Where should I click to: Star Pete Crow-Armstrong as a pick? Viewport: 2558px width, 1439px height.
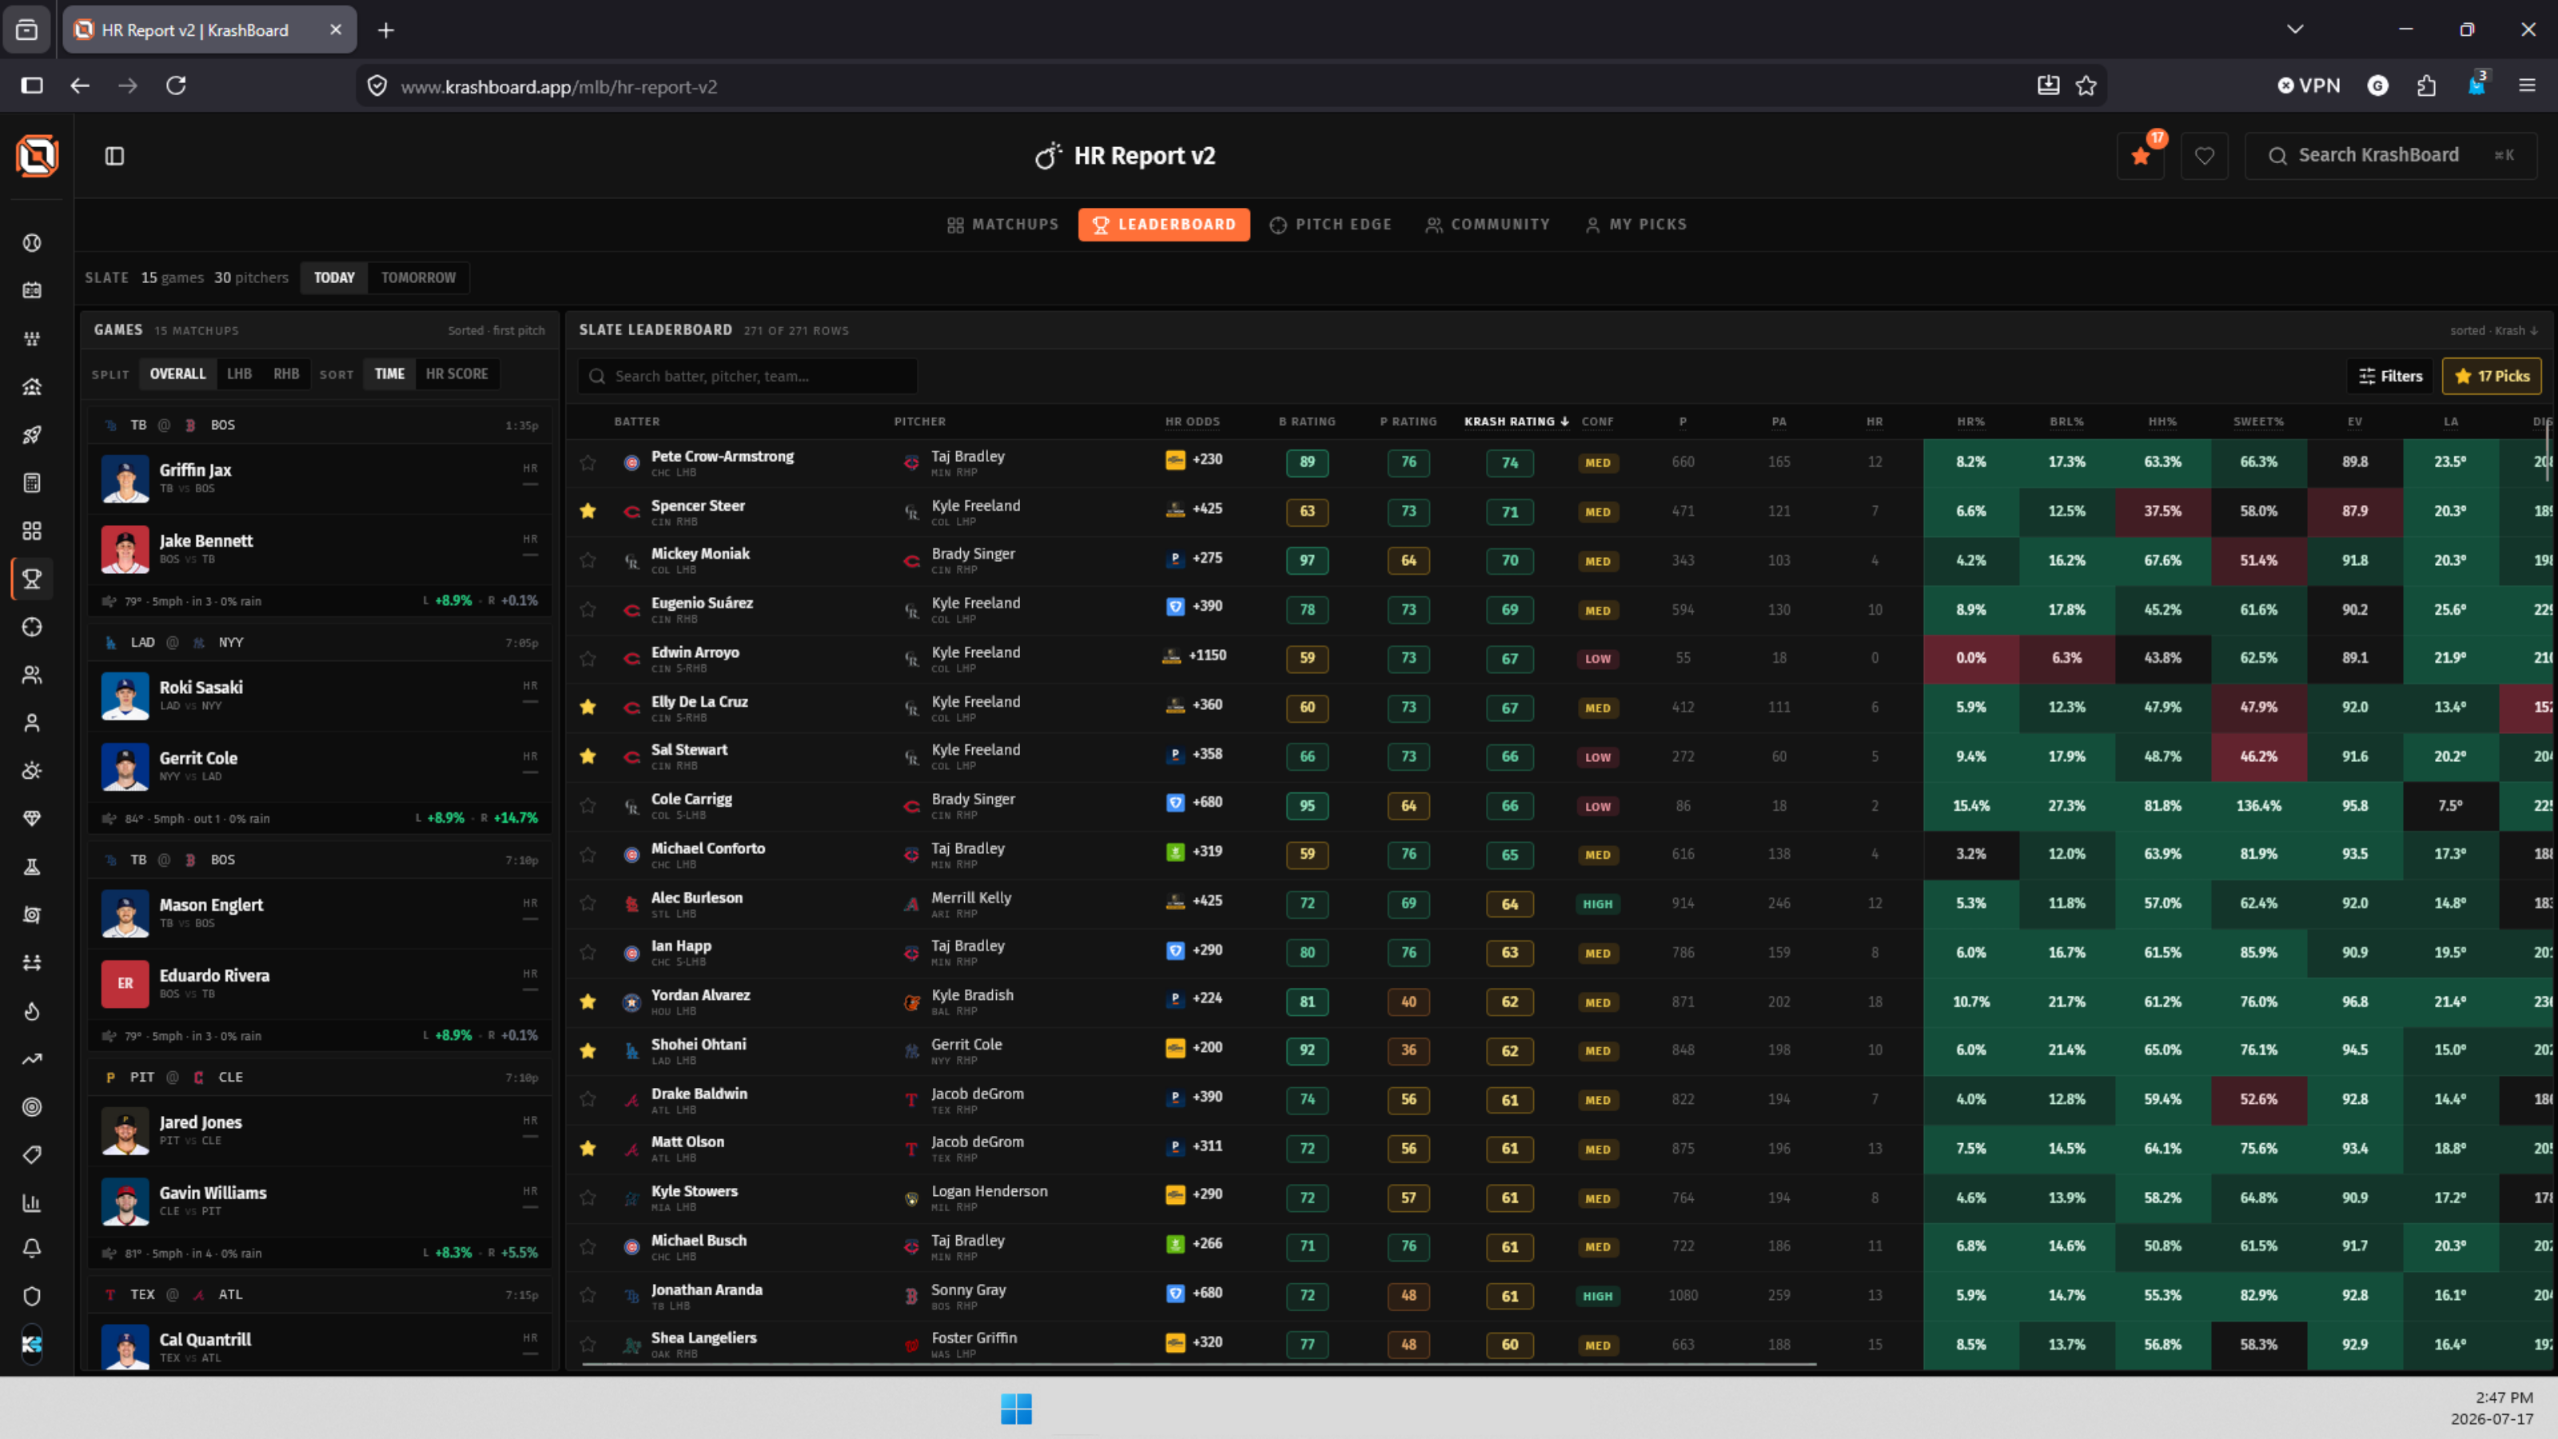[x=588, y=463]
